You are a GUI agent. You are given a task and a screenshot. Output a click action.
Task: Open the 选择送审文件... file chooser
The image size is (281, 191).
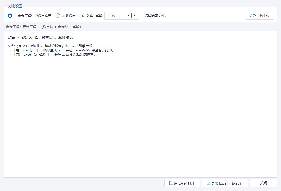coord(156,16)
